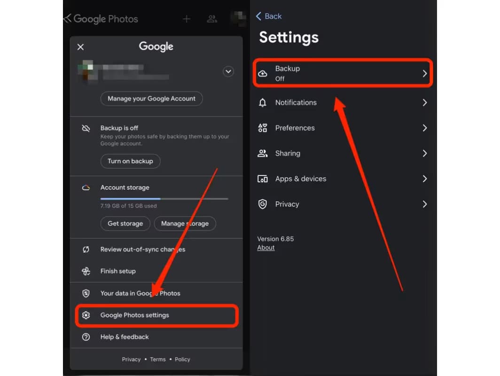Select Review out-of-sync changes
Image resolution: width=500 pixels, height=376 pixels.
142,250
